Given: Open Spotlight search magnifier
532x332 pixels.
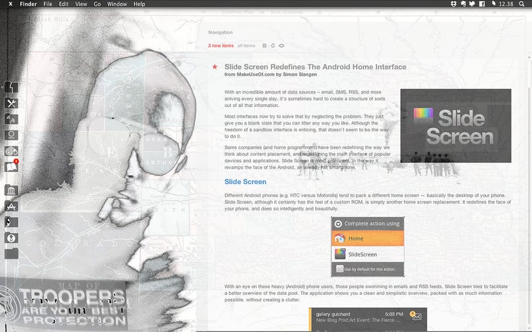Looking at the screenshot, I should [522, 4].
